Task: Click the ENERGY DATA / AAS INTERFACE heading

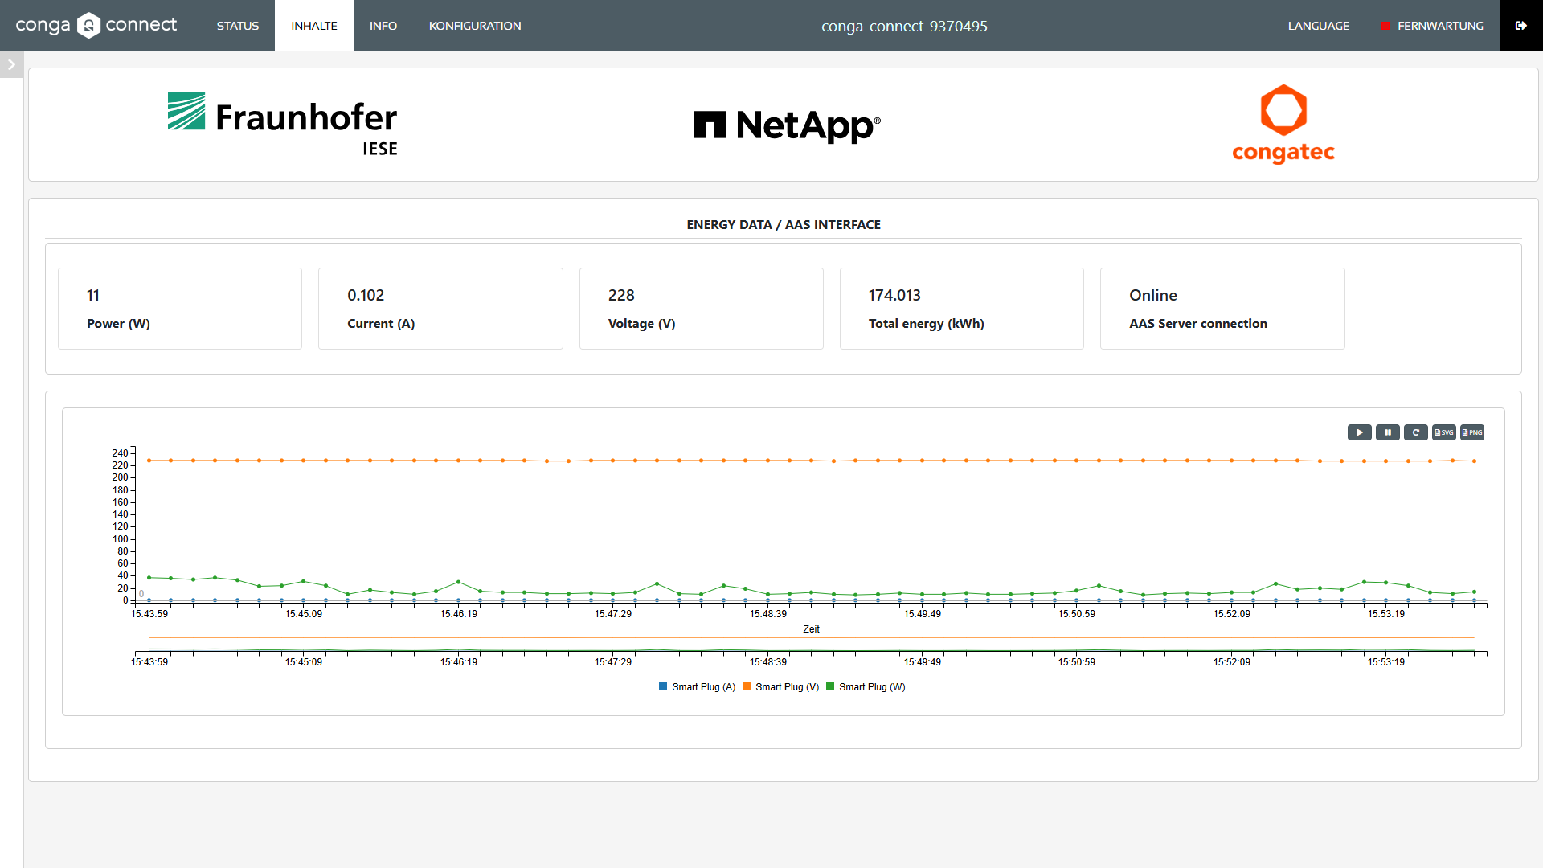Action: click(x=784, y=225)
